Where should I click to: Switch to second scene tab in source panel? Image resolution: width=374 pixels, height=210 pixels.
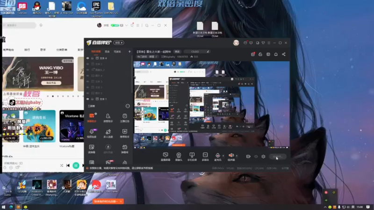107,52
